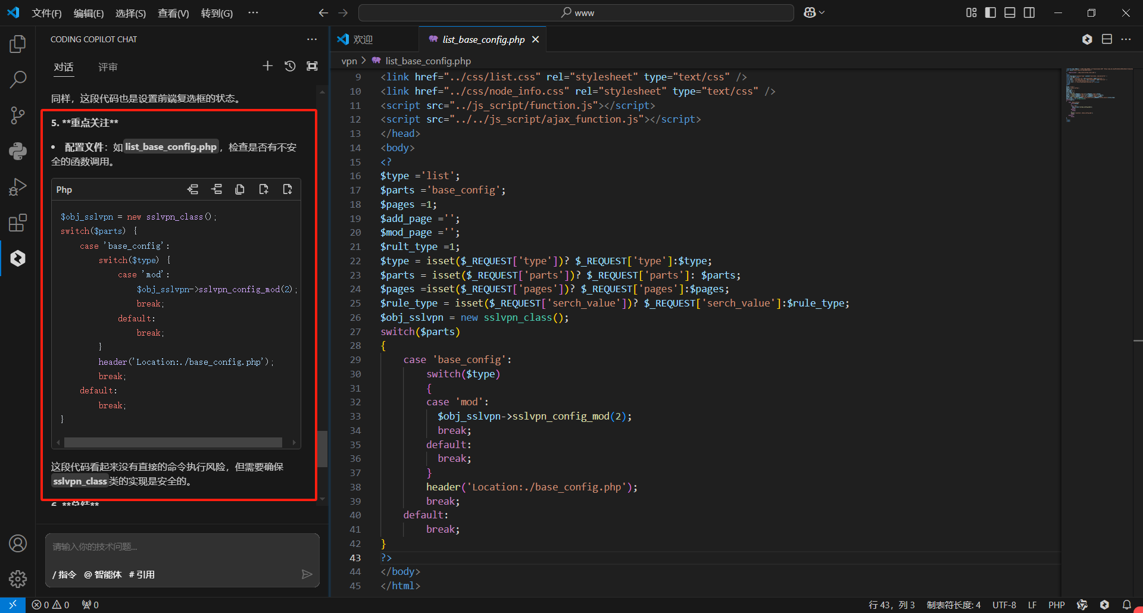Toggle the primary side bar layout
The width and height of the screenshot is (1143, 613).
(991, 12)
